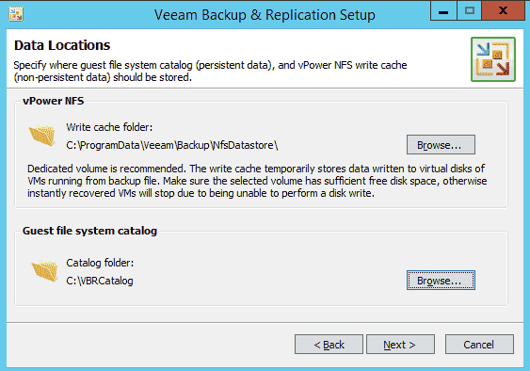The image size is (530, 371).
Task: Go back to the previous setup step
Action: pyautogui.click(x=329, y=345)
